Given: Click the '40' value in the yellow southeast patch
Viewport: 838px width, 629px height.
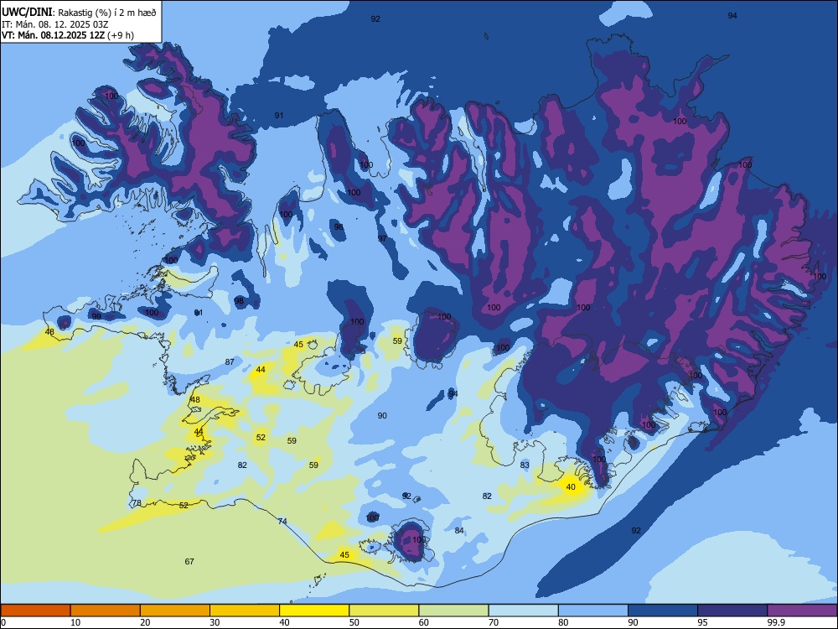Looking at the screenshot, I should [x=571, y=486].
